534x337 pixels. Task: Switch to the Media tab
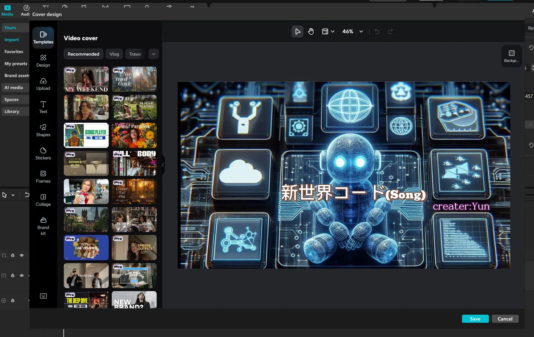[x=7, y=10]
